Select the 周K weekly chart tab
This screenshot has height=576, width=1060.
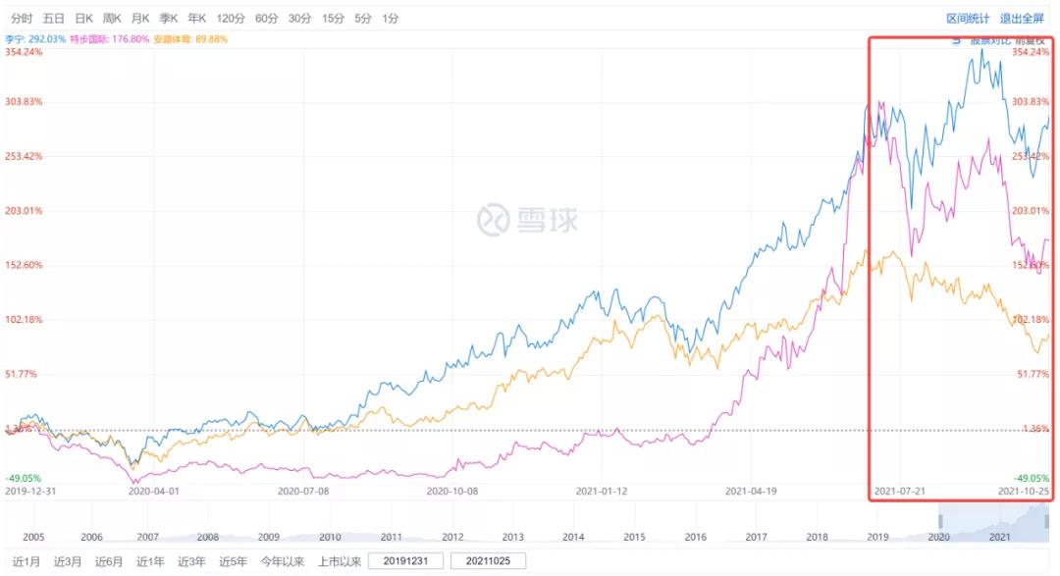[x=112, y=18]
